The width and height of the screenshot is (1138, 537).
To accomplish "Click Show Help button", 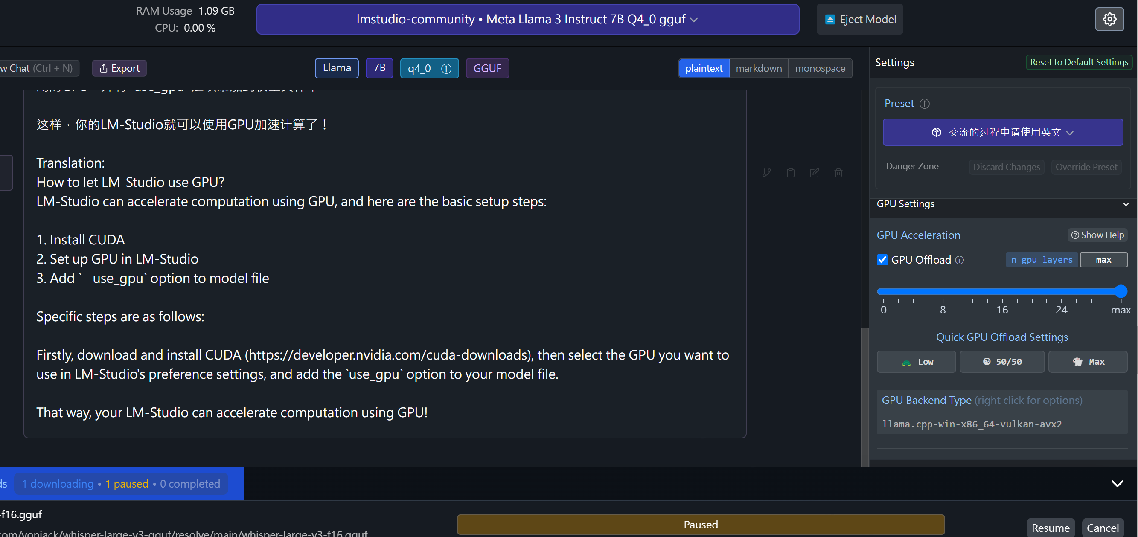I will pos(1097,235).
